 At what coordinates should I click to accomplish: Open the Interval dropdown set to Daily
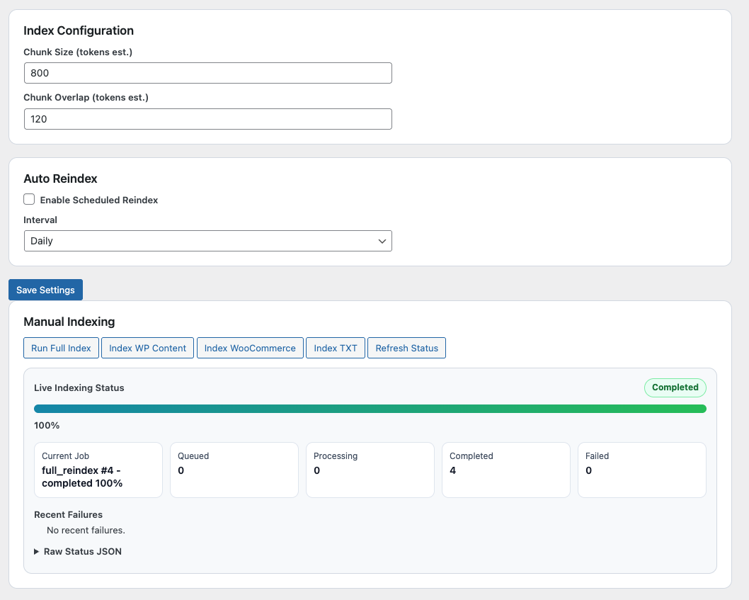(208, 241)
